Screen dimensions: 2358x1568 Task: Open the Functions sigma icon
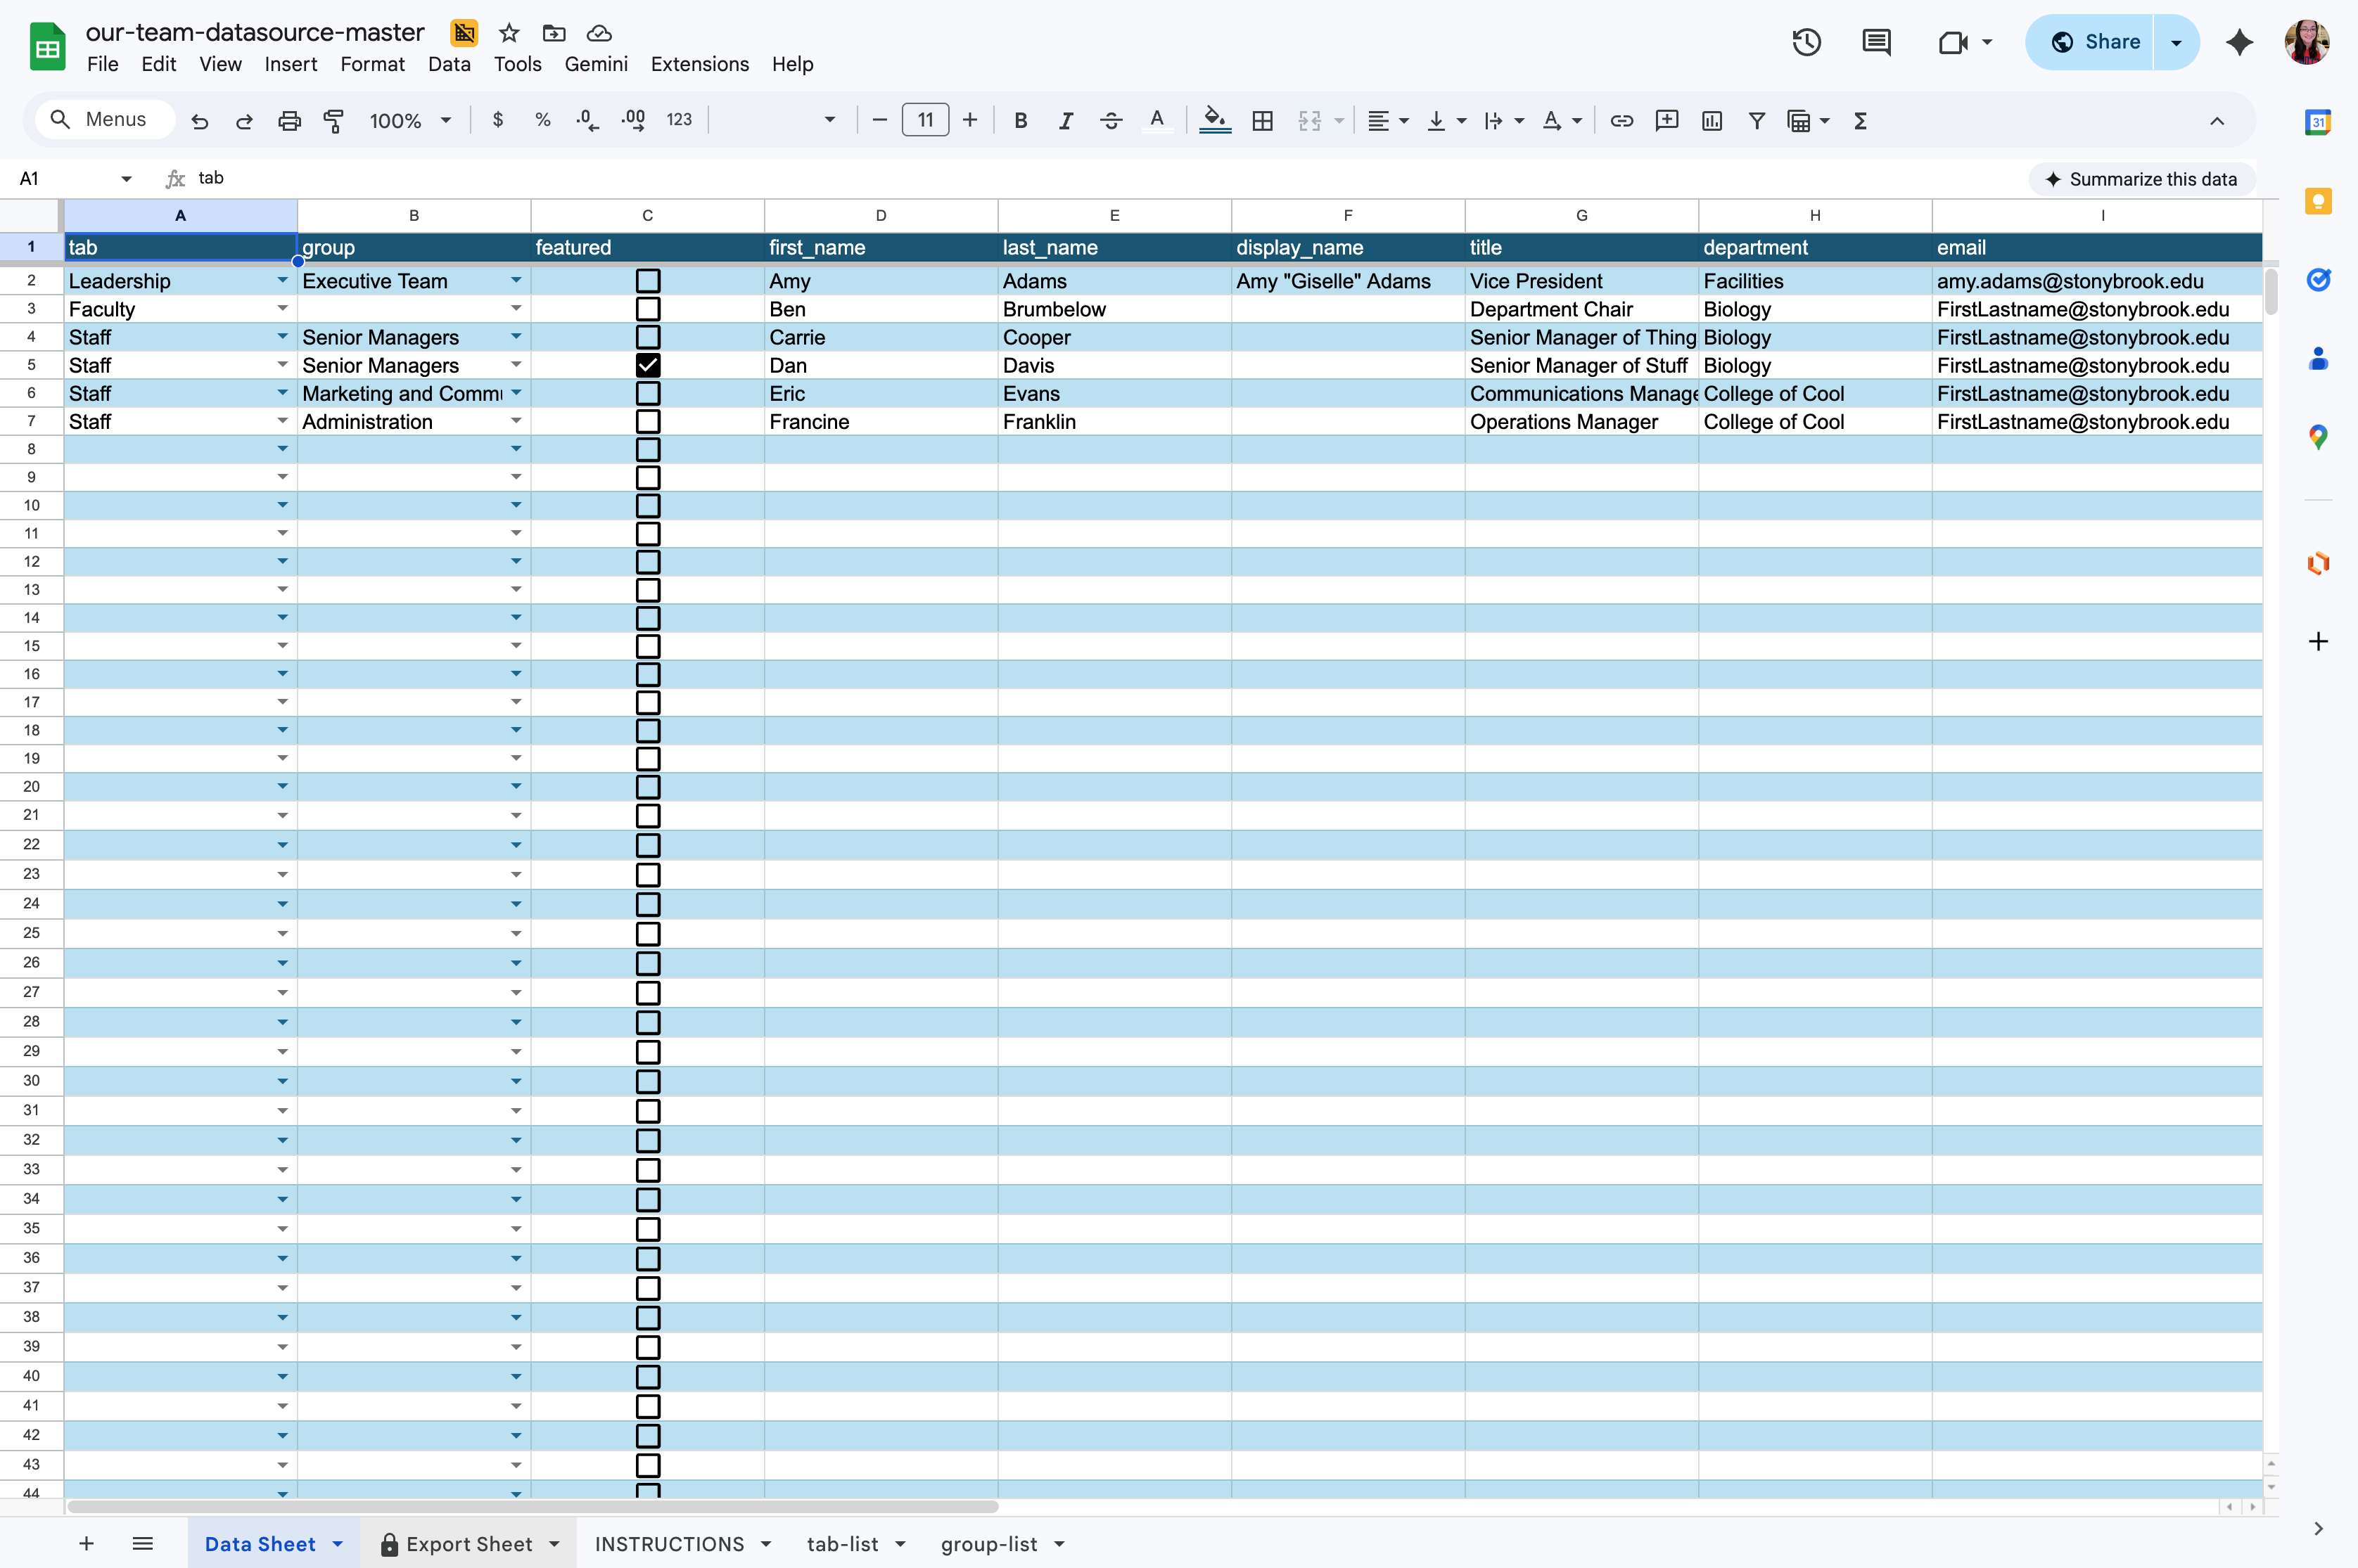point(1860,121)
